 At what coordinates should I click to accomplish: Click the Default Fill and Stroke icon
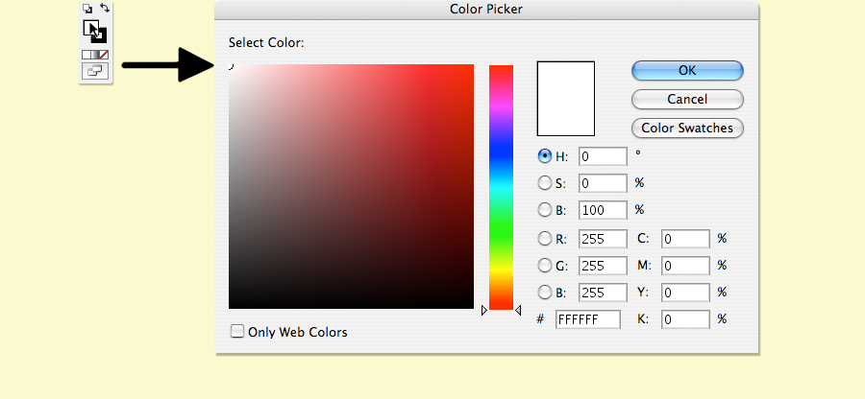[86, 9]
